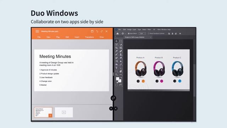This screenshot has height=128, width=227.
Task: Click the Photoshop vertical scrollbar
Action: (194, 81)
